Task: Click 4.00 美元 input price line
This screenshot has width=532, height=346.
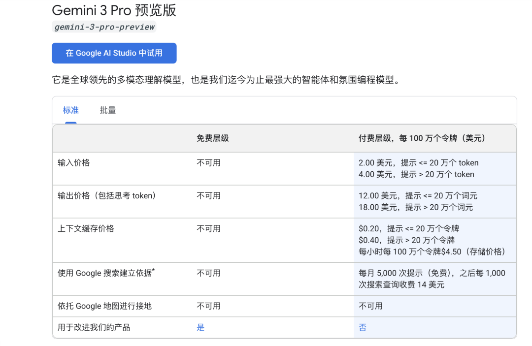Action: pyautogui.click(x=416, y=174)
